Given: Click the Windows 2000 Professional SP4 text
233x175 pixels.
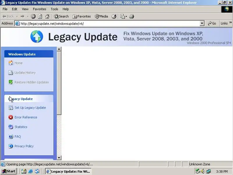Looking at the screenshot, I should (x=209, y=43).
